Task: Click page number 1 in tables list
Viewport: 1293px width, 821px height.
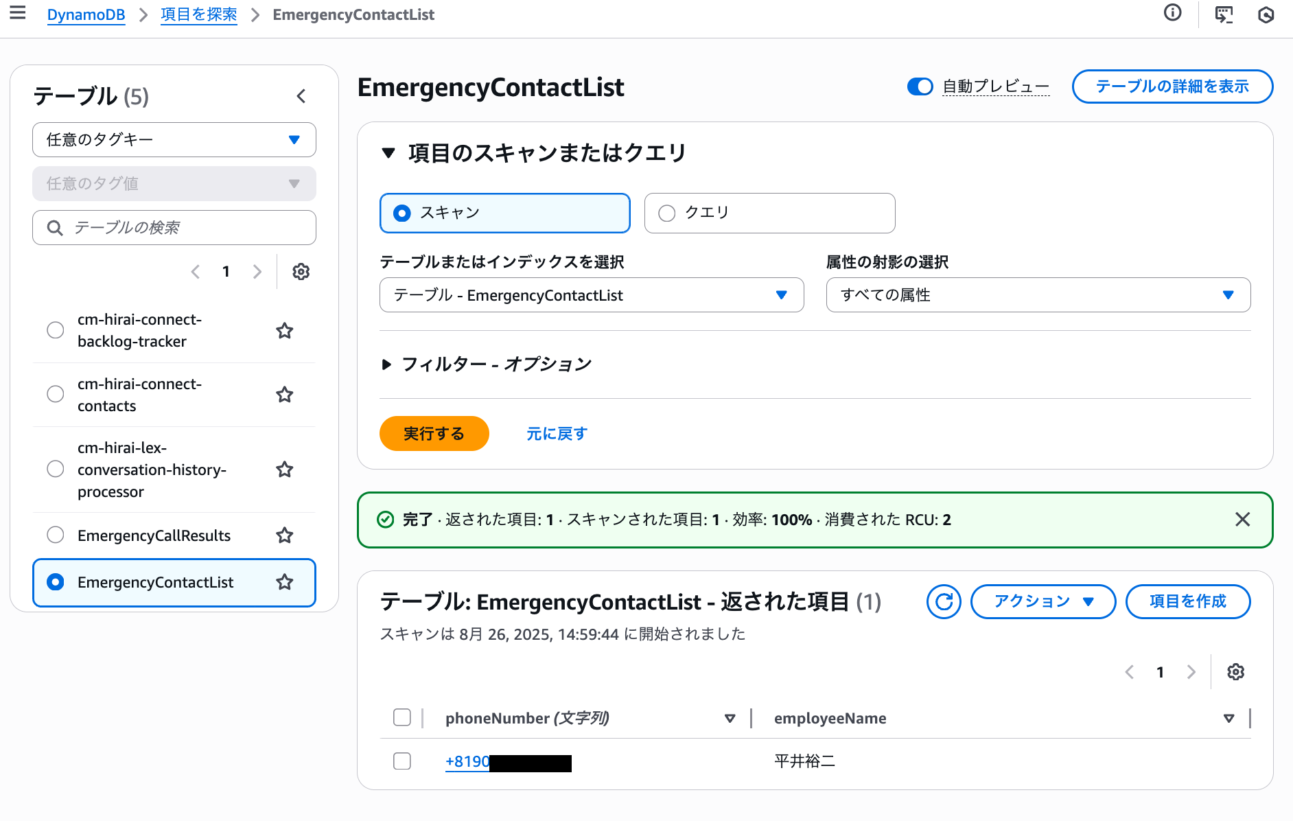Action: coord(226,272)
